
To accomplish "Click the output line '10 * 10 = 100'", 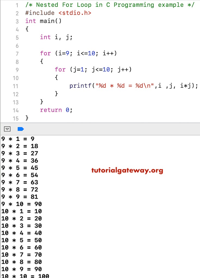I will pos(25,276).
